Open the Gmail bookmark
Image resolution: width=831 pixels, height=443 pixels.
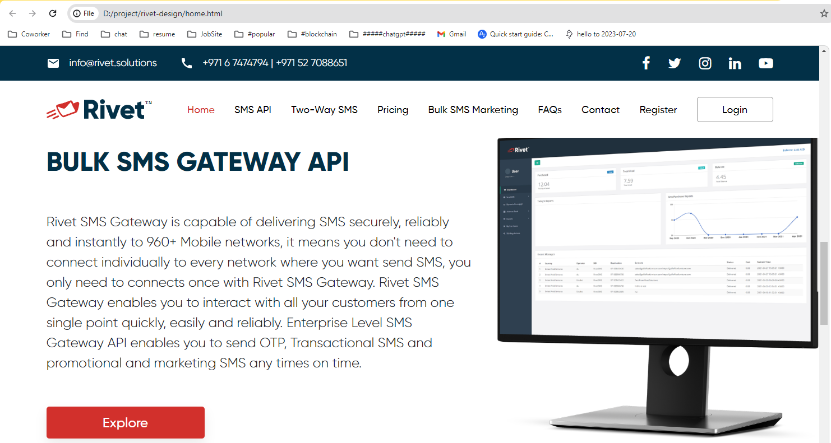pos(451,34)
